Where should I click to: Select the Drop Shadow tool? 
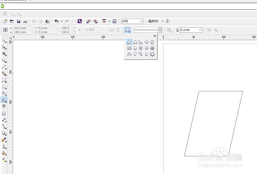(x=4, y=133)
